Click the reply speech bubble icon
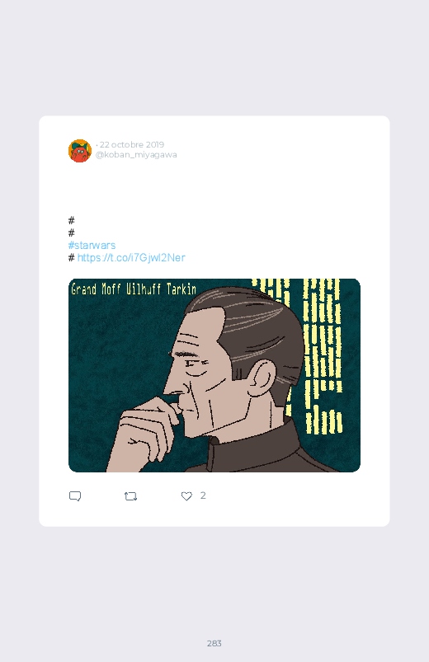 (75, 496)
